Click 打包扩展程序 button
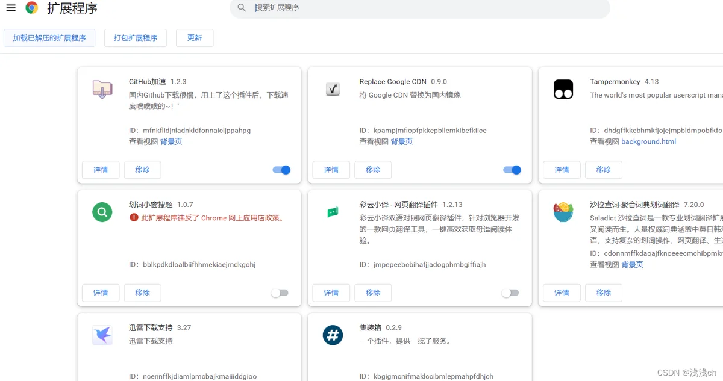 coord(136,37)
